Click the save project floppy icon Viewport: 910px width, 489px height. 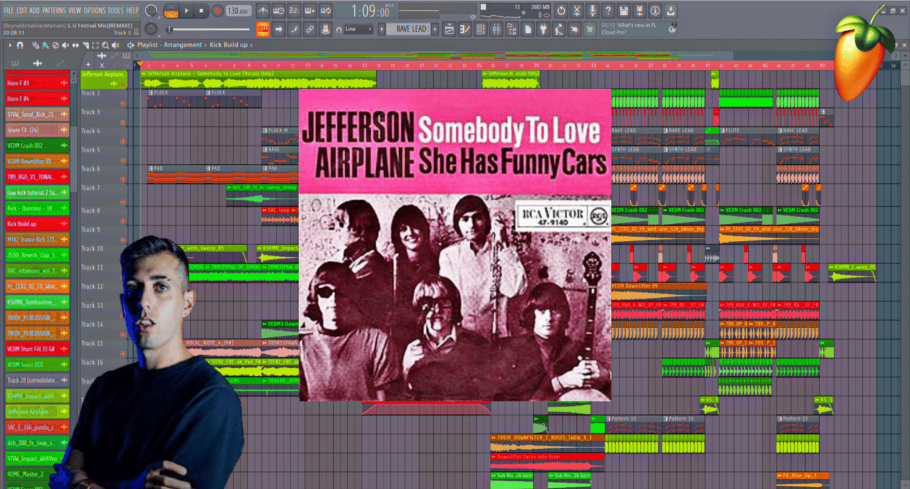coord(623,10)
